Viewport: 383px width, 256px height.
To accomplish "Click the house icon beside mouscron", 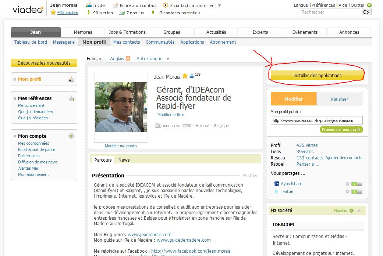I will tap(158, 125).
